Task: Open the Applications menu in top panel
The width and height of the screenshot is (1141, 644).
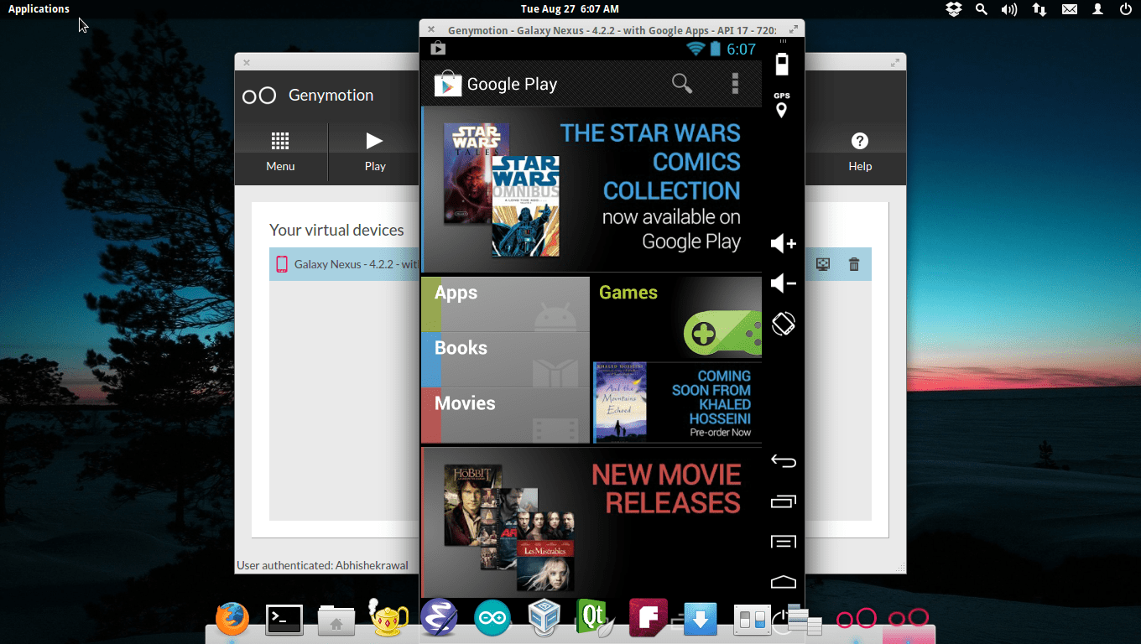Action: point(39,9)
